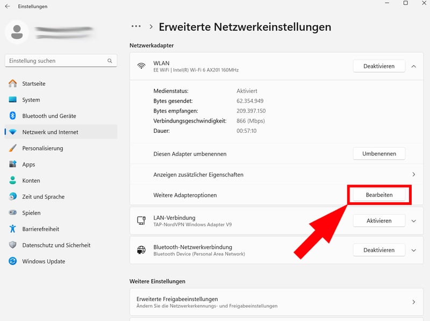The width and height of the screenshot is (430, 321).
Task: Click the user profile avatar
Action: [x=17, y=32]
